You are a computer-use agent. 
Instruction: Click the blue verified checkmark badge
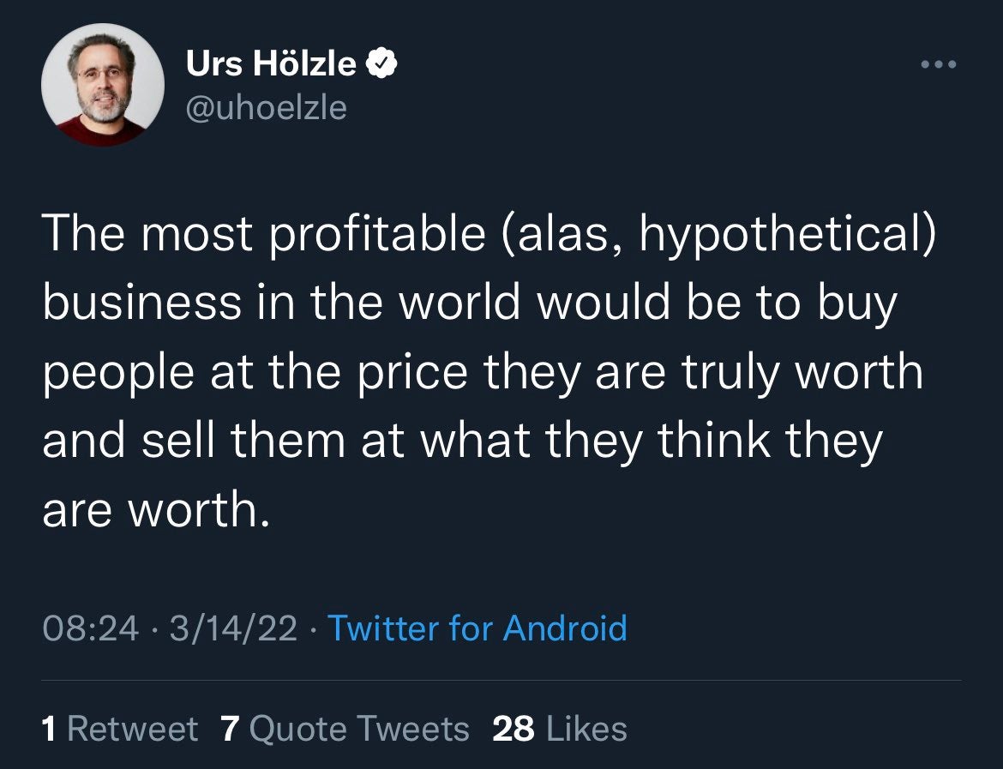(381, 64)
